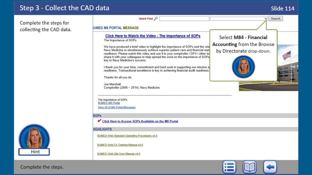
Task: Open the book glossary icon in footer
Action: [x=249, y=167]
